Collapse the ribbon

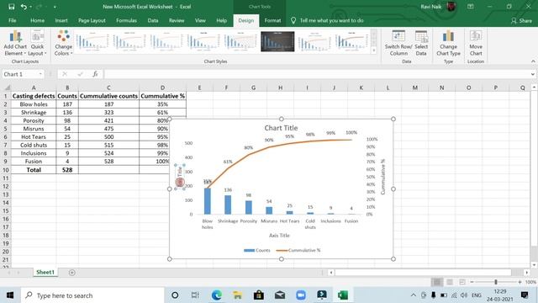tap(533, 61)
